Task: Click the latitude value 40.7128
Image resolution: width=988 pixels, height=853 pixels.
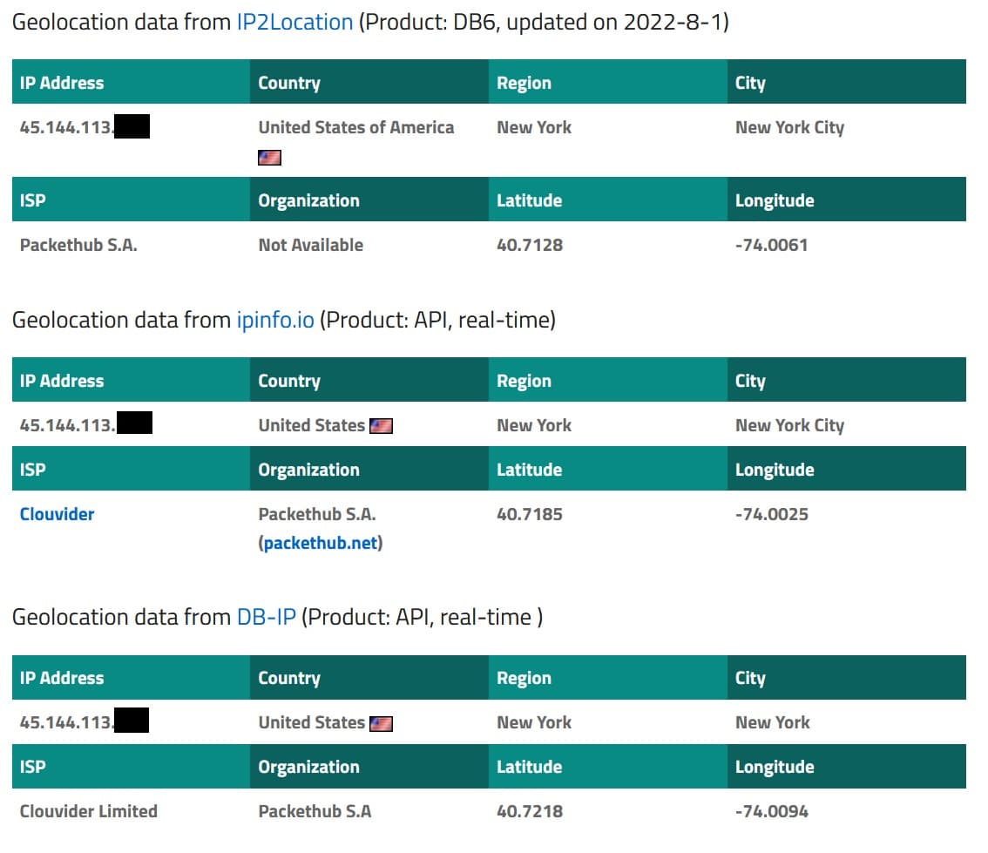Action: [x=530, y=245]
